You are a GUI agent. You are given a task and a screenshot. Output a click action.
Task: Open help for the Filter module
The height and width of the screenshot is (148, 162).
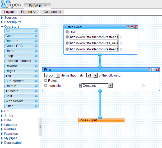[150, 69]
